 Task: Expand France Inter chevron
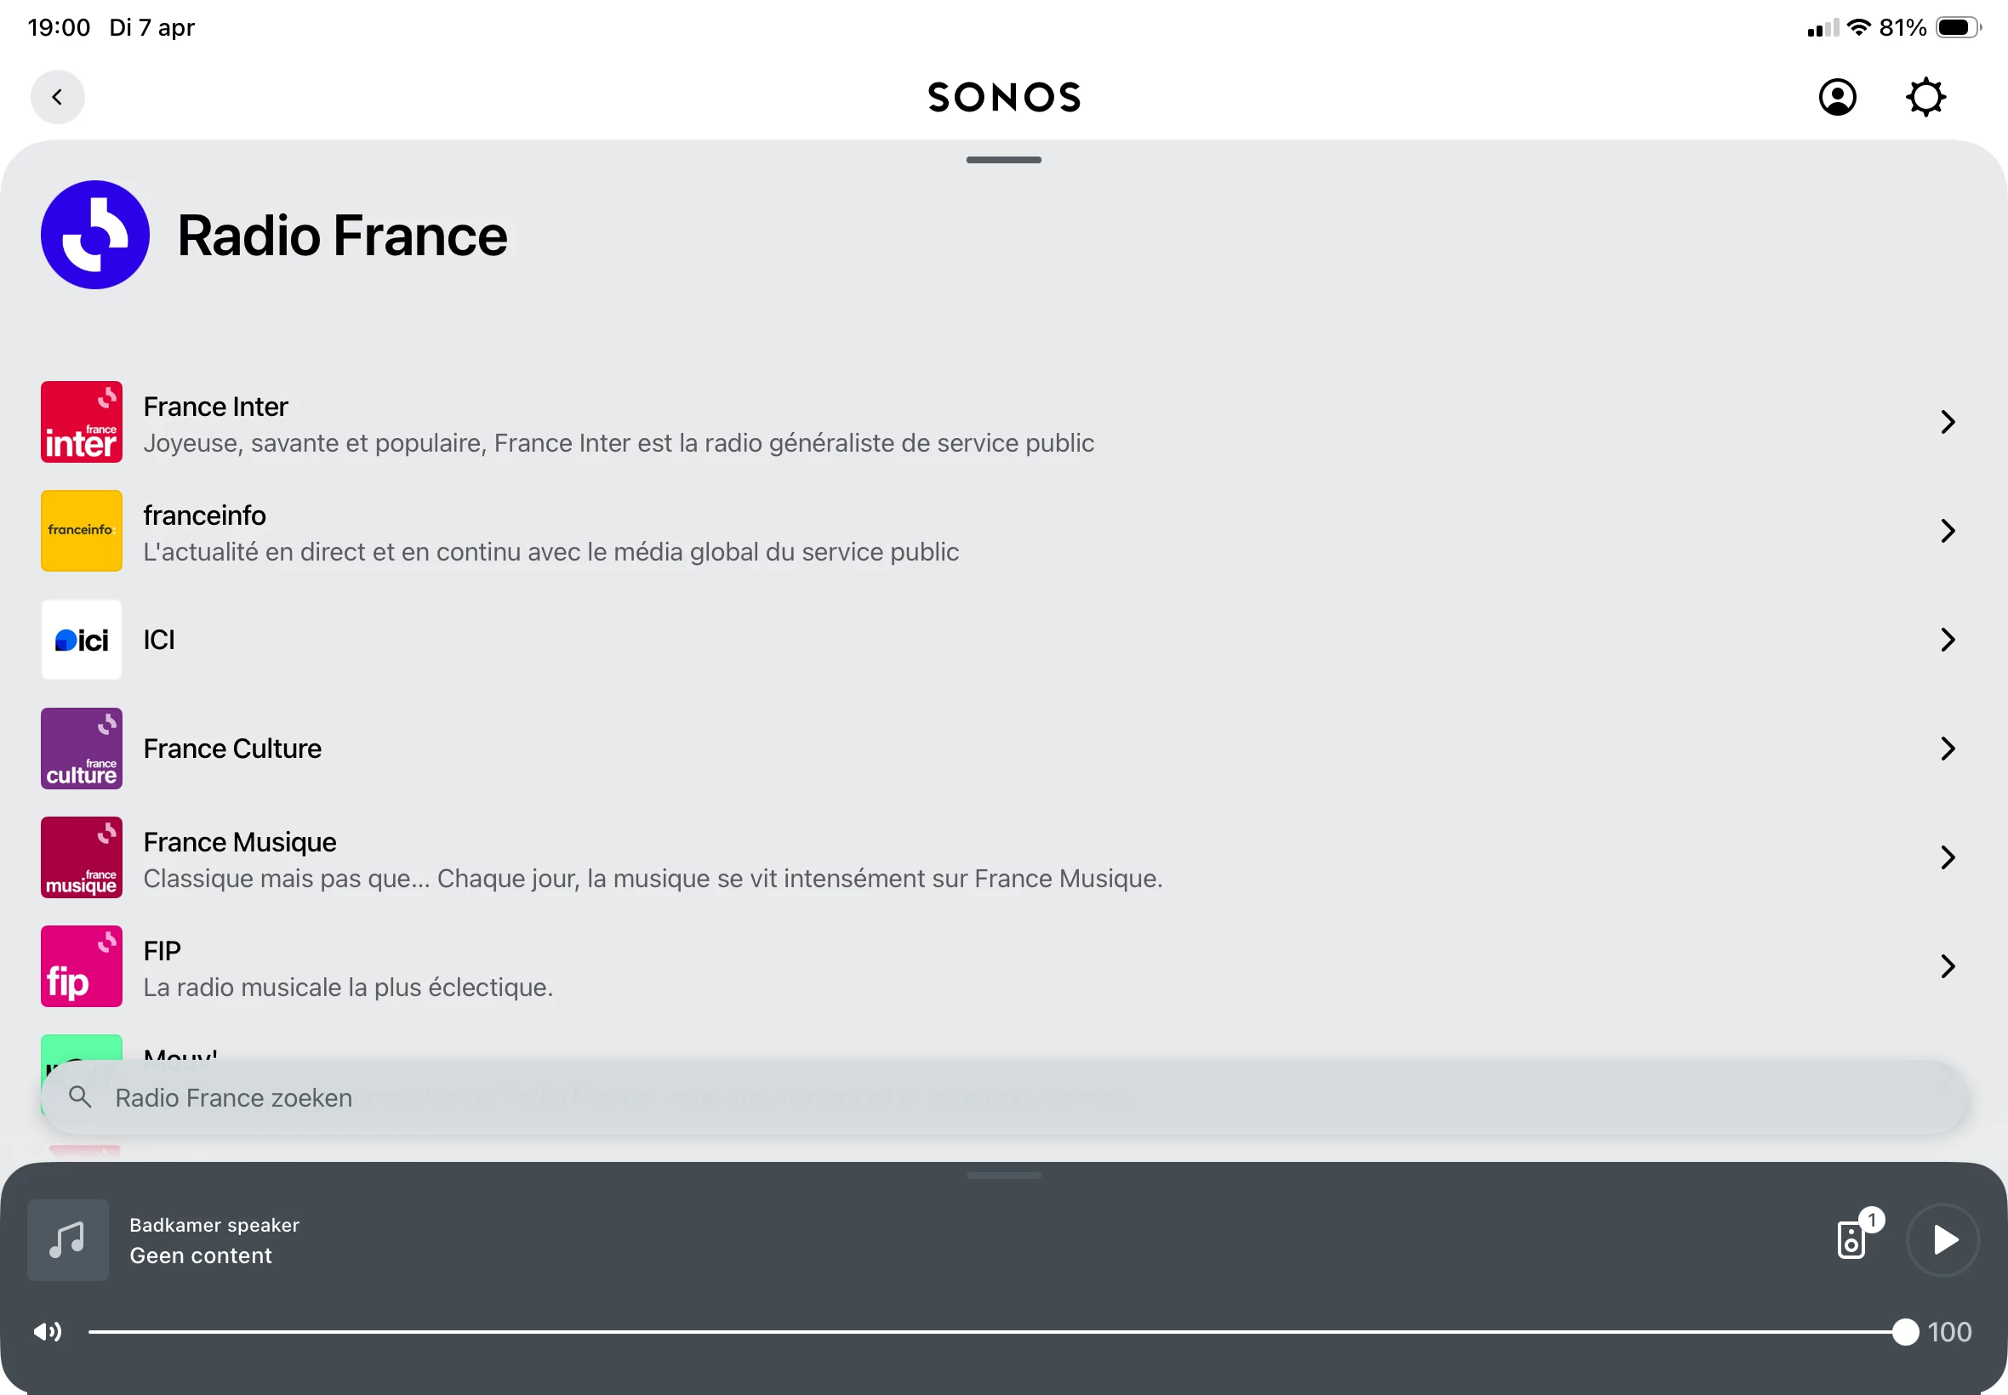coord(1947,422)
